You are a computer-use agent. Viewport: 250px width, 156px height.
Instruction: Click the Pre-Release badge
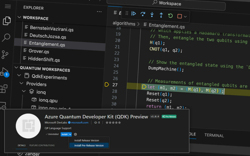pos(169,116)
